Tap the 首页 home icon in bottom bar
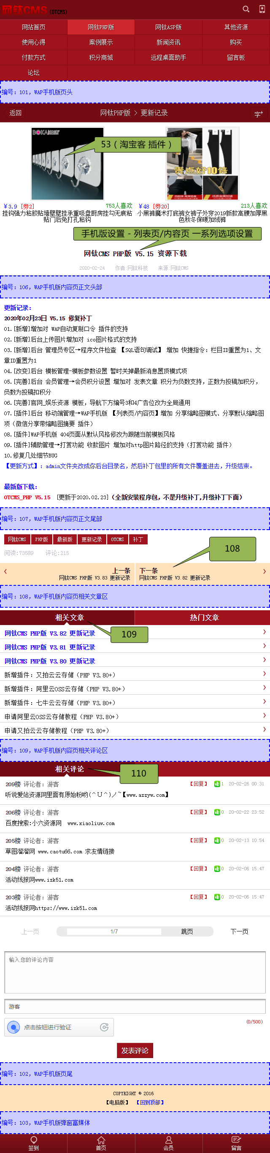The height and width of the screenshot is (1153, 270). point(101,1140)
